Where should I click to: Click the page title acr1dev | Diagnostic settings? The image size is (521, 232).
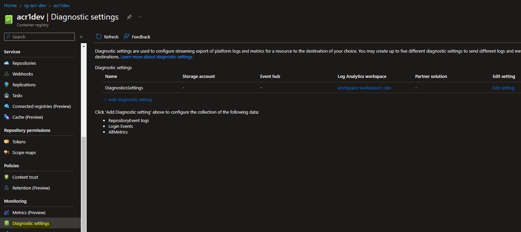[x=68, y=17]
